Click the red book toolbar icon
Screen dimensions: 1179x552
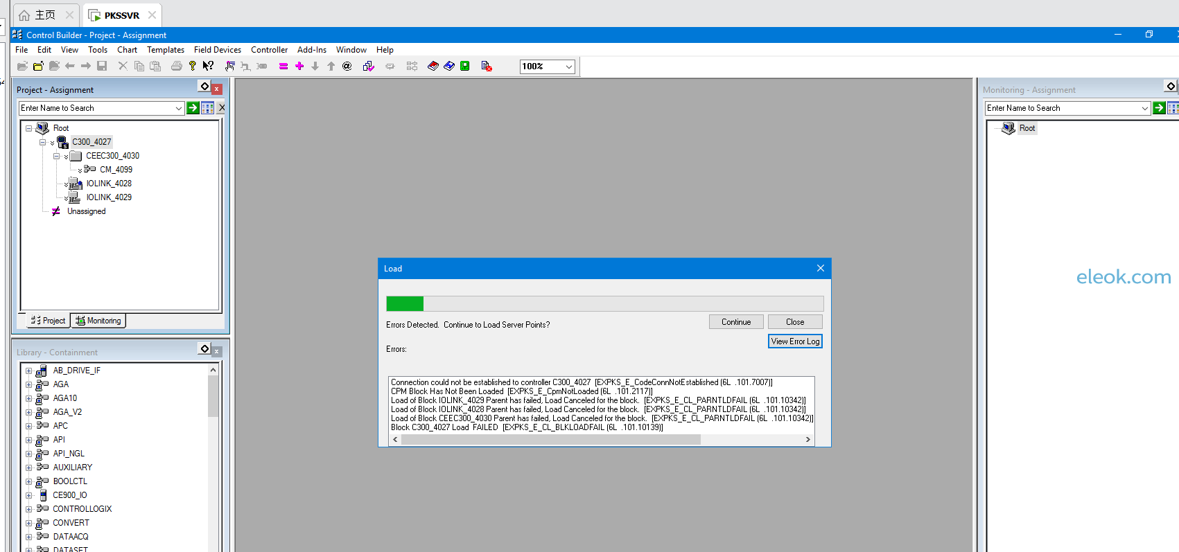433,66
